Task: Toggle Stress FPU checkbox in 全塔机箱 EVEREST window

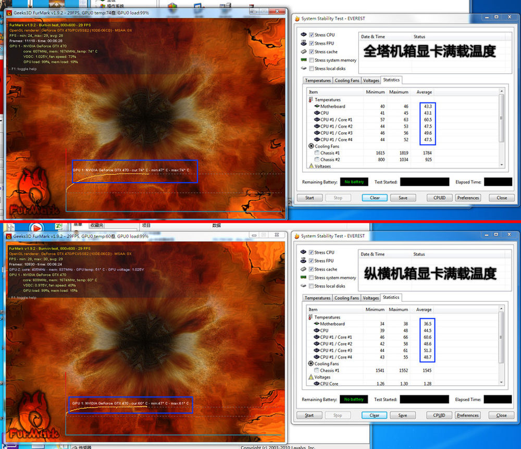Action: 312,43
